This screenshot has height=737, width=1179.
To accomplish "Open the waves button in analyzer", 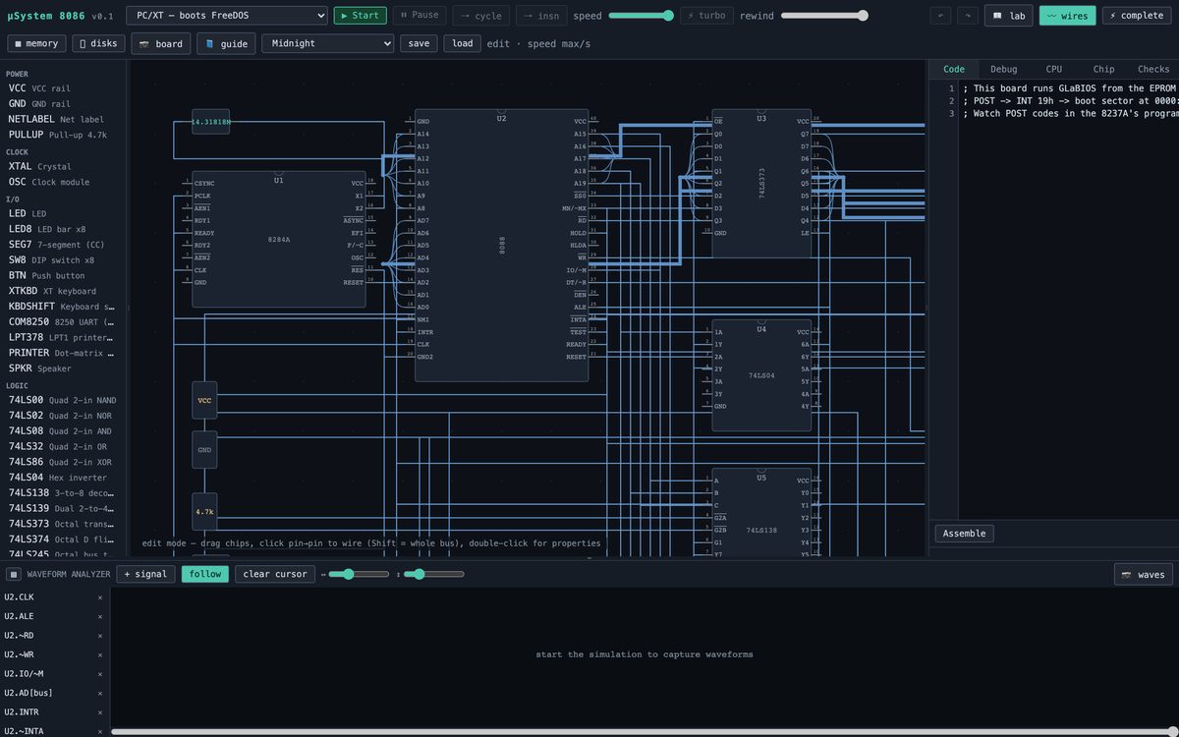I will [x=1143, y=574].
